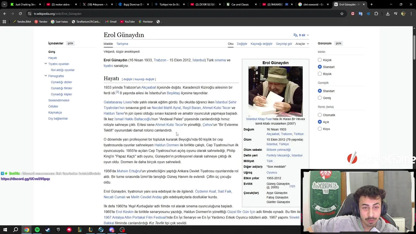Viewport: 416px width, 234px height.
Task: Collapse the Filmografisi contents section
Action: tap(45, 76)
